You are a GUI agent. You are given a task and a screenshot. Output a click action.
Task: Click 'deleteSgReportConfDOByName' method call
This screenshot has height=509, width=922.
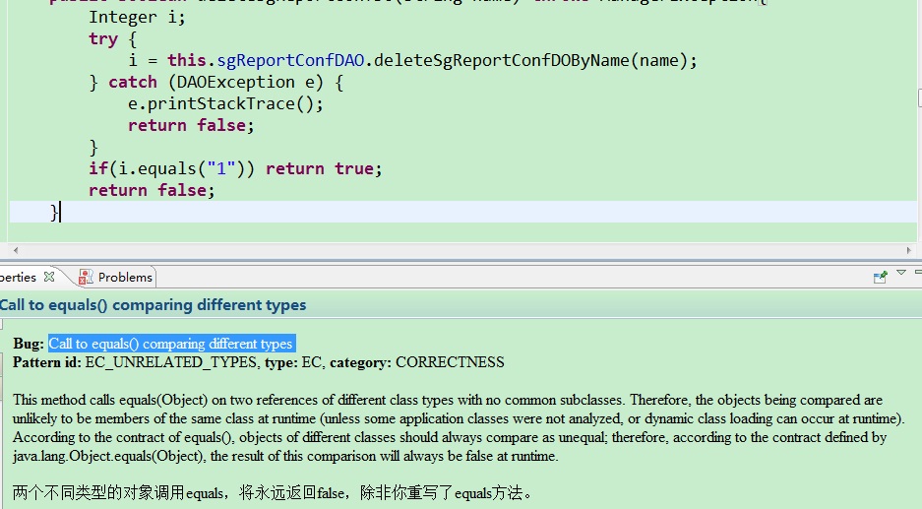(x=502, y=61)
